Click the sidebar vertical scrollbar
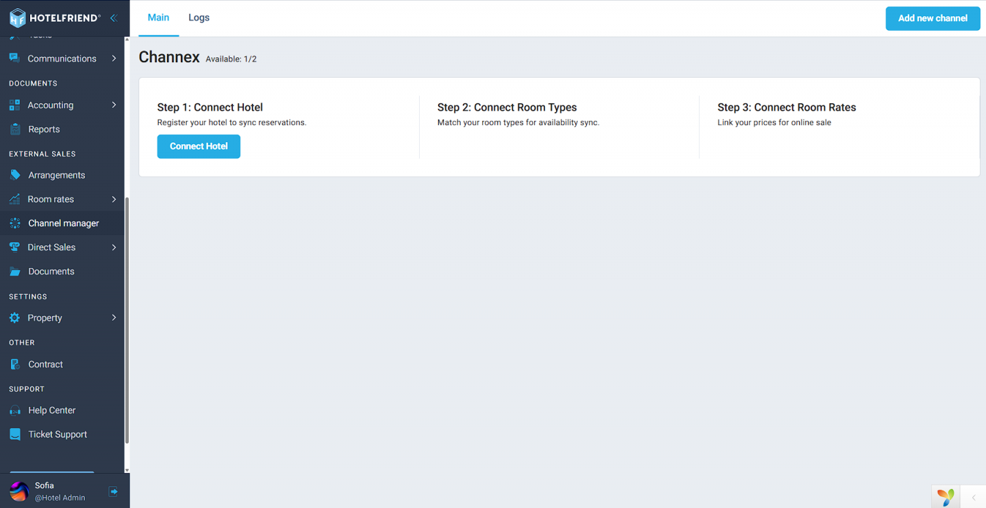Screen dimensions: 986x508 [x=127, y=320]
